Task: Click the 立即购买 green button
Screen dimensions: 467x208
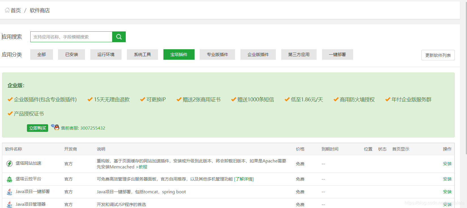Action: [x=37, y=128]
